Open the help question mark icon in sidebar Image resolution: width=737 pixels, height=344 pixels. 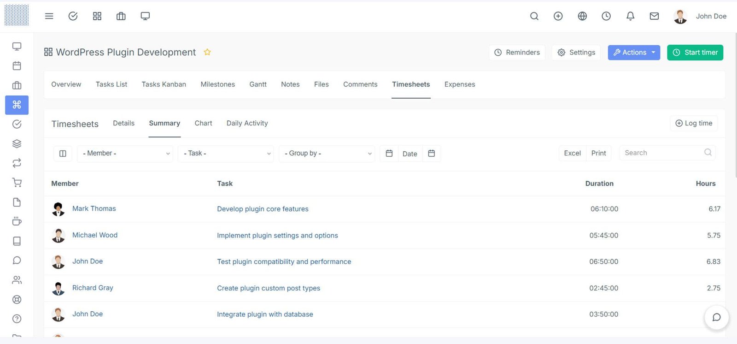(17, 319)
